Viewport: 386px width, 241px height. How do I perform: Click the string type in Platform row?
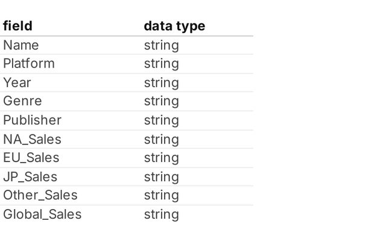[x=161, y=64]
